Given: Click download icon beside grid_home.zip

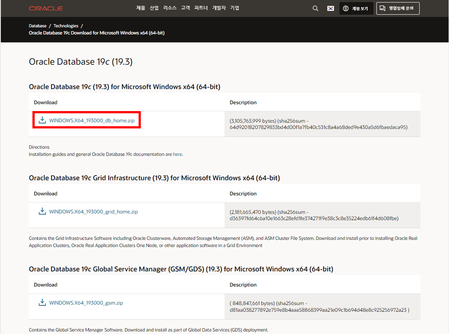Looking at the screenshot, I should click(x=42, y=211).
